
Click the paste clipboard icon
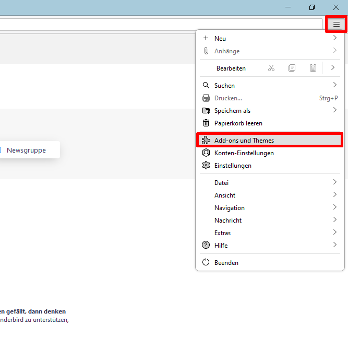(x=313, y=68)
